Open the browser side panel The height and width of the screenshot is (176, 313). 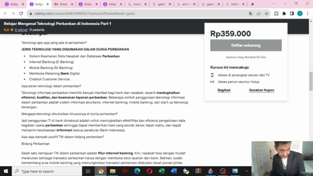[x=292, y=14]
